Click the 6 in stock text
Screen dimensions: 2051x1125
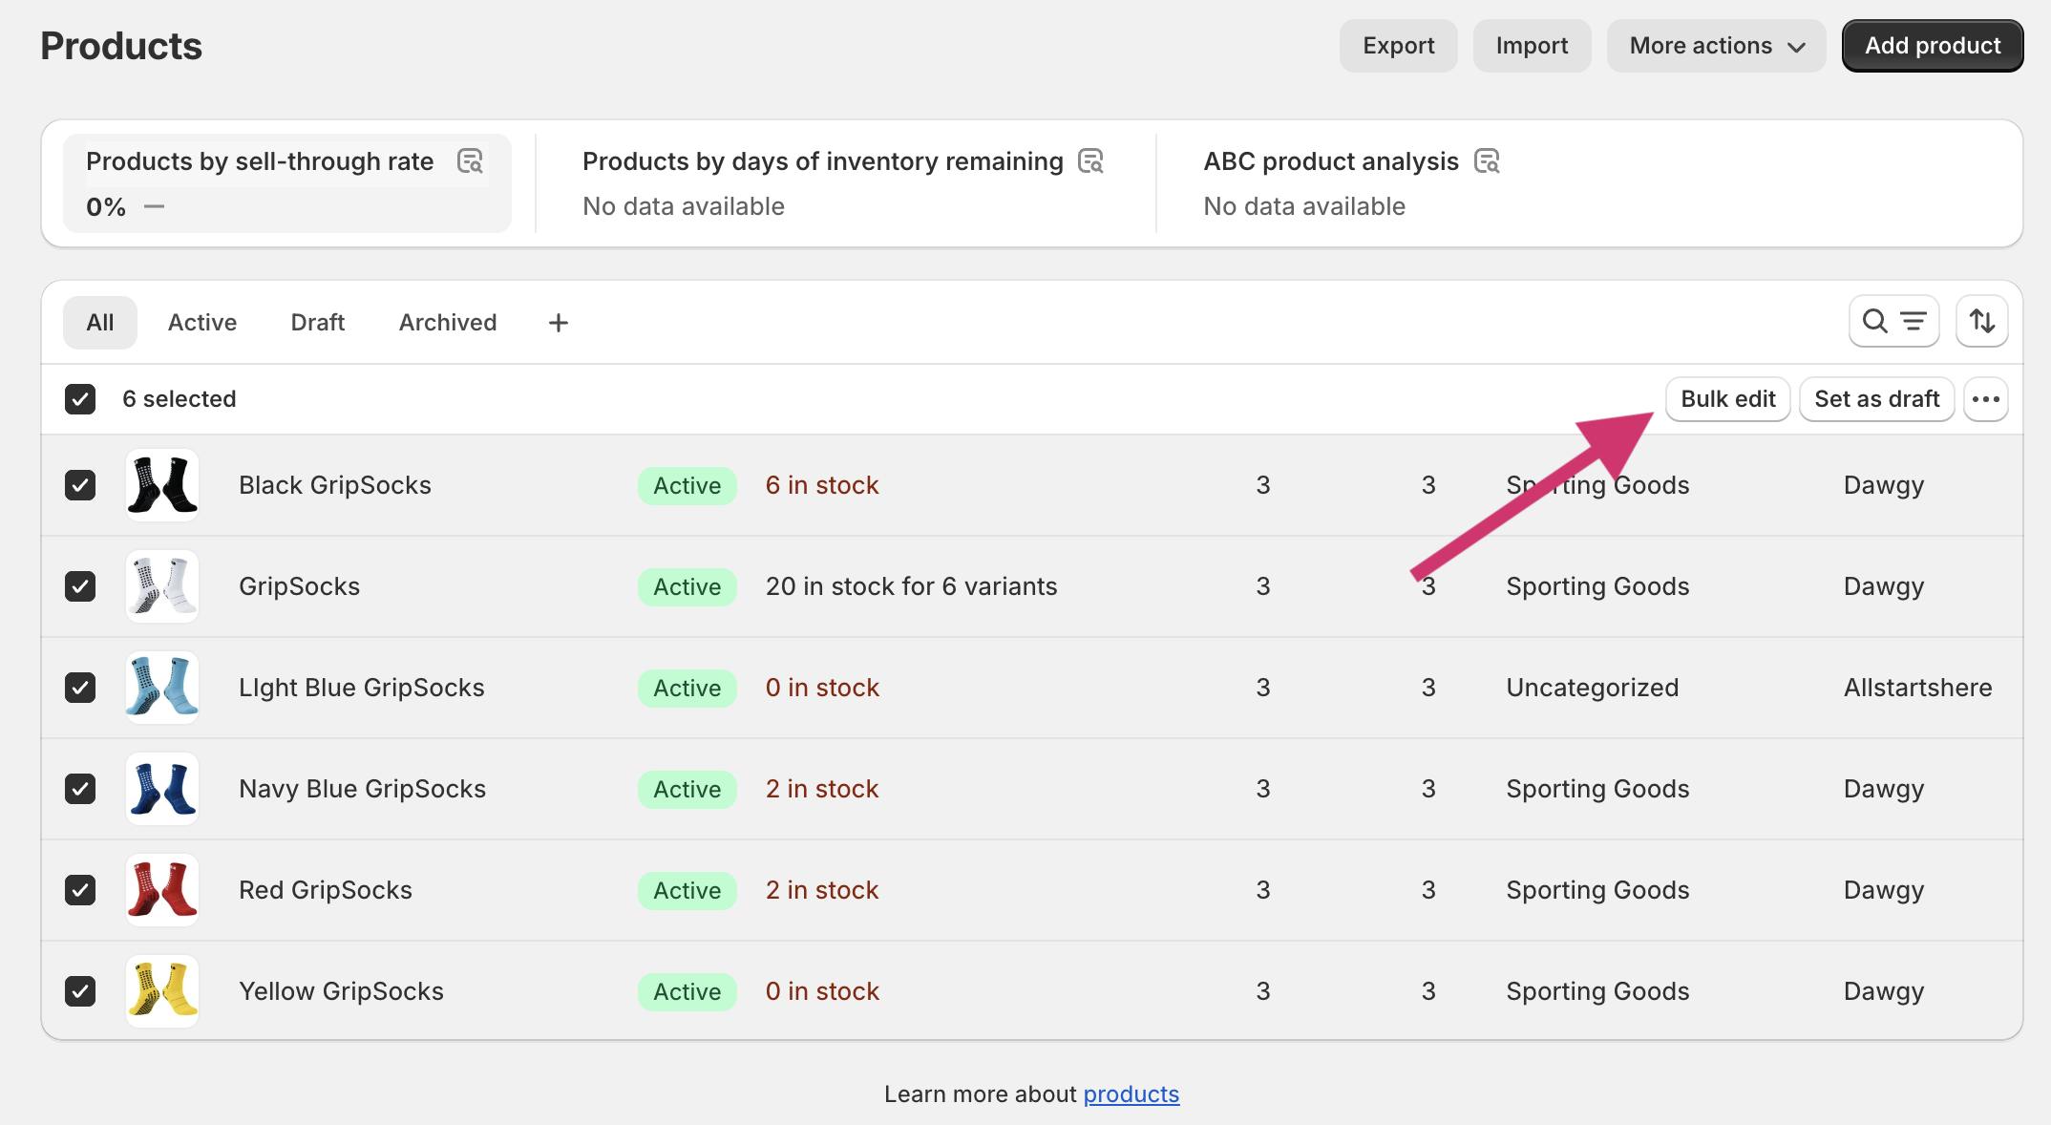click(x=822, y=485)
